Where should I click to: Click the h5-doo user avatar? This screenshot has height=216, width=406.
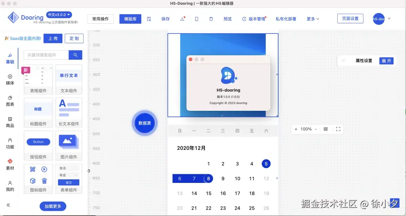tap(379, 19)
